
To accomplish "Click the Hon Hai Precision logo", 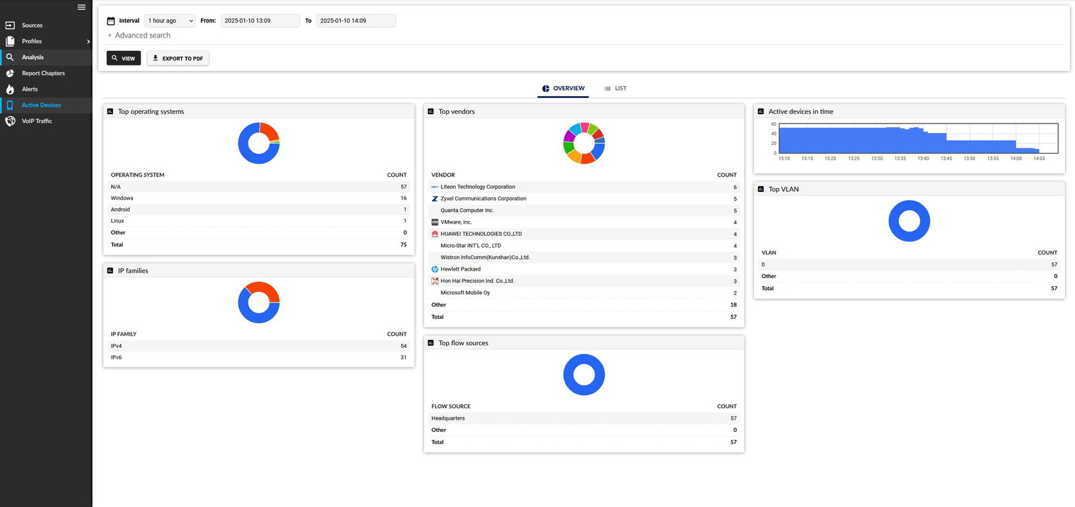I will (435, 281).
